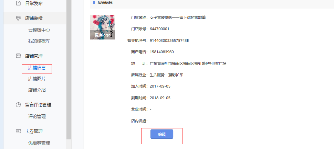Click the sidebar vertical scrollbar
The width and height of the screenshot is (334, 149).
(x=69, y=70)
